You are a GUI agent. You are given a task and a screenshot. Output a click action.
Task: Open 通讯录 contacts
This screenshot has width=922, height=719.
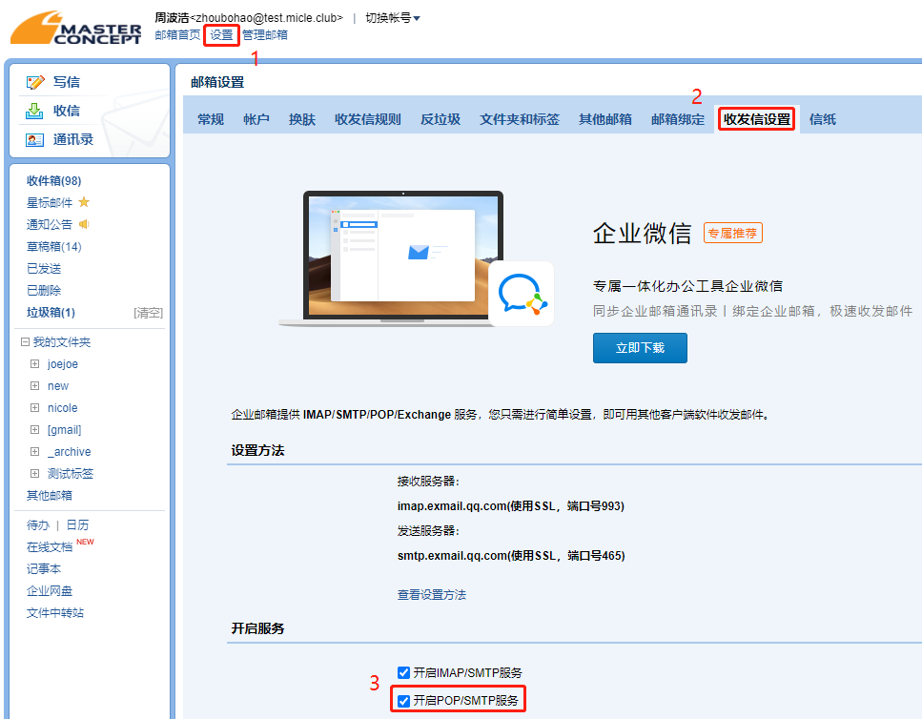click(x=73, y=139)
